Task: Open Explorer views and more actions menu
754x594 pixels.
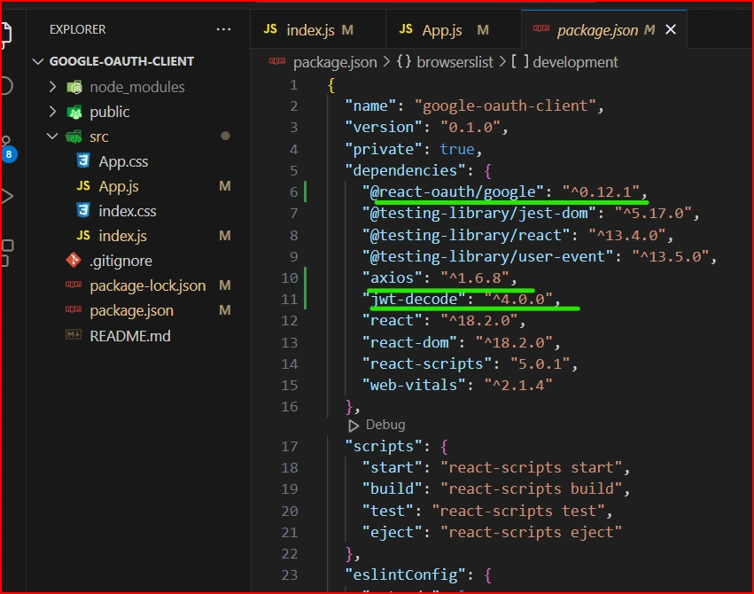Action: click(x=223, y=29)
